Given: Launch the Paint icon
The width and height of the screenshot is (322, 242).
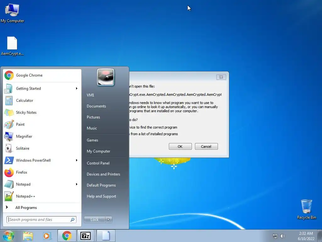Looking at the screenshot, I should [x=9, y=124].
